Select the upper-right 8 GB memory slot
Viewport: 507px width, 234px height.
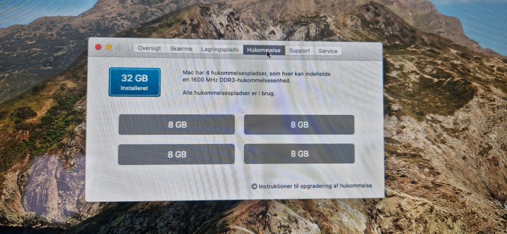(299, 124)
